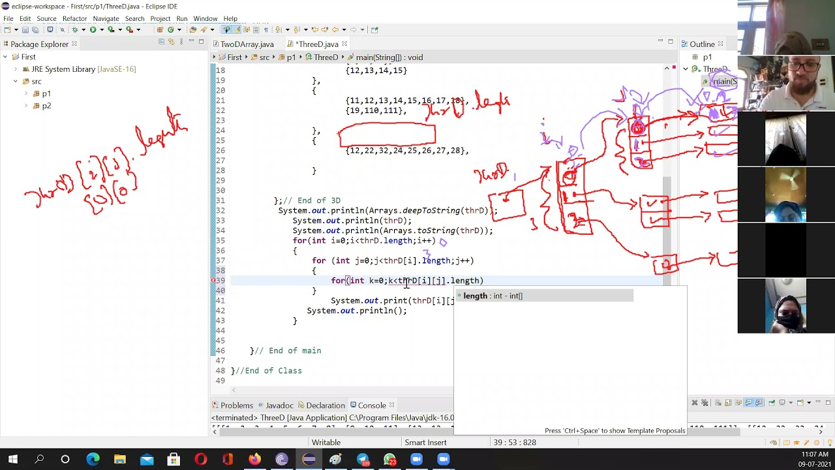Select p2 package in Package Explorer
The height and width of the screenshot is (470, 835).
coord(46,105)
